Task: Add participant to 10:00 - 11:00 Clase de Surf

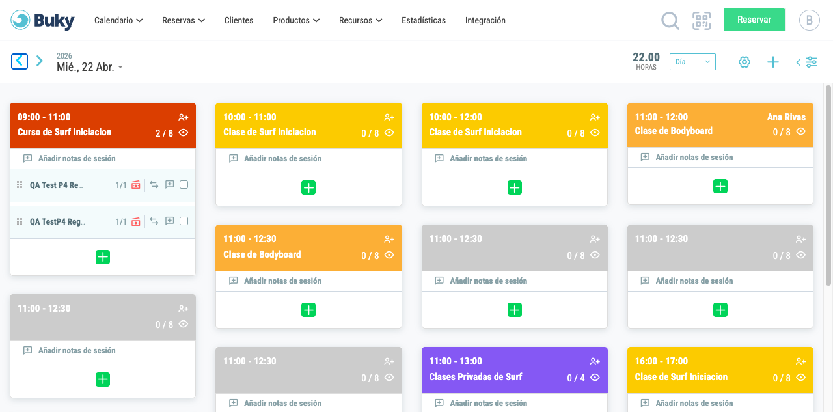Action: 389,117
